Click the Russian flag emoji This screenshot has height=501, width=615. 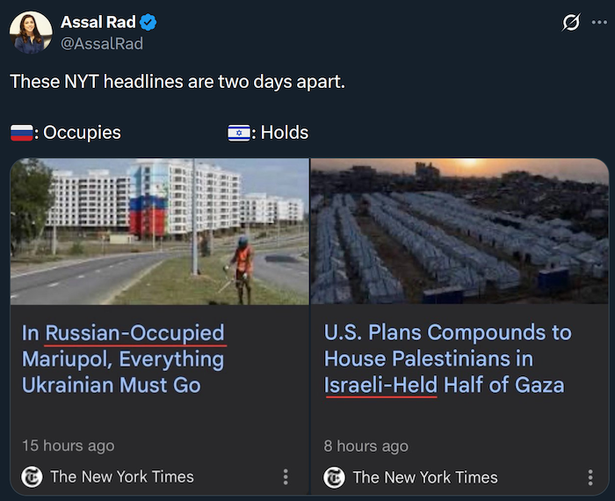click(22, 134)
